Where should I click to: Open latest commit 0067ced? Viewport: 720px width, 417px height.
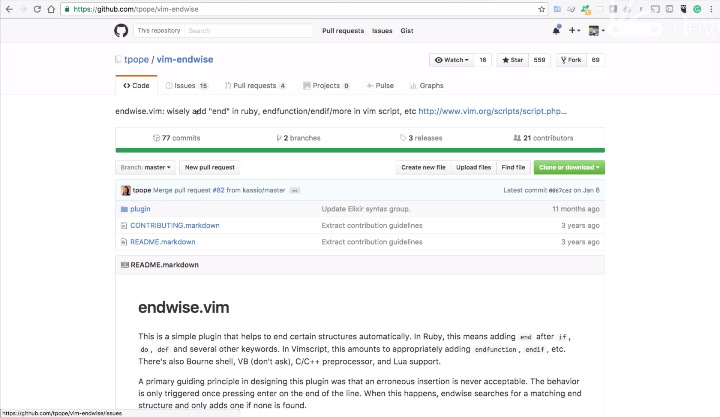point(560,190)
